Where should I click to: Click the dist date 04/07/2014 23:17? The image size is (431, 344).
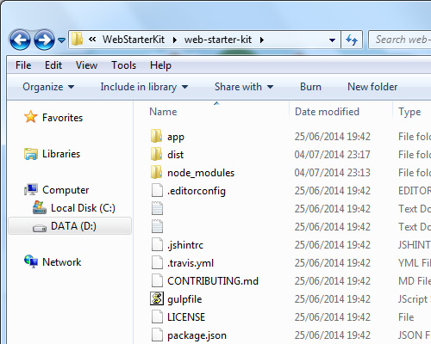pos(333,155)
